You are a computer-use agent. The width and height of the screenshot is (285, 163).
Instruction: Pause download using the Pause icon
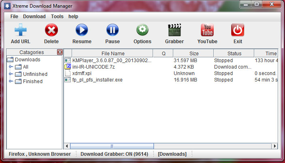(x=112, y=30)
